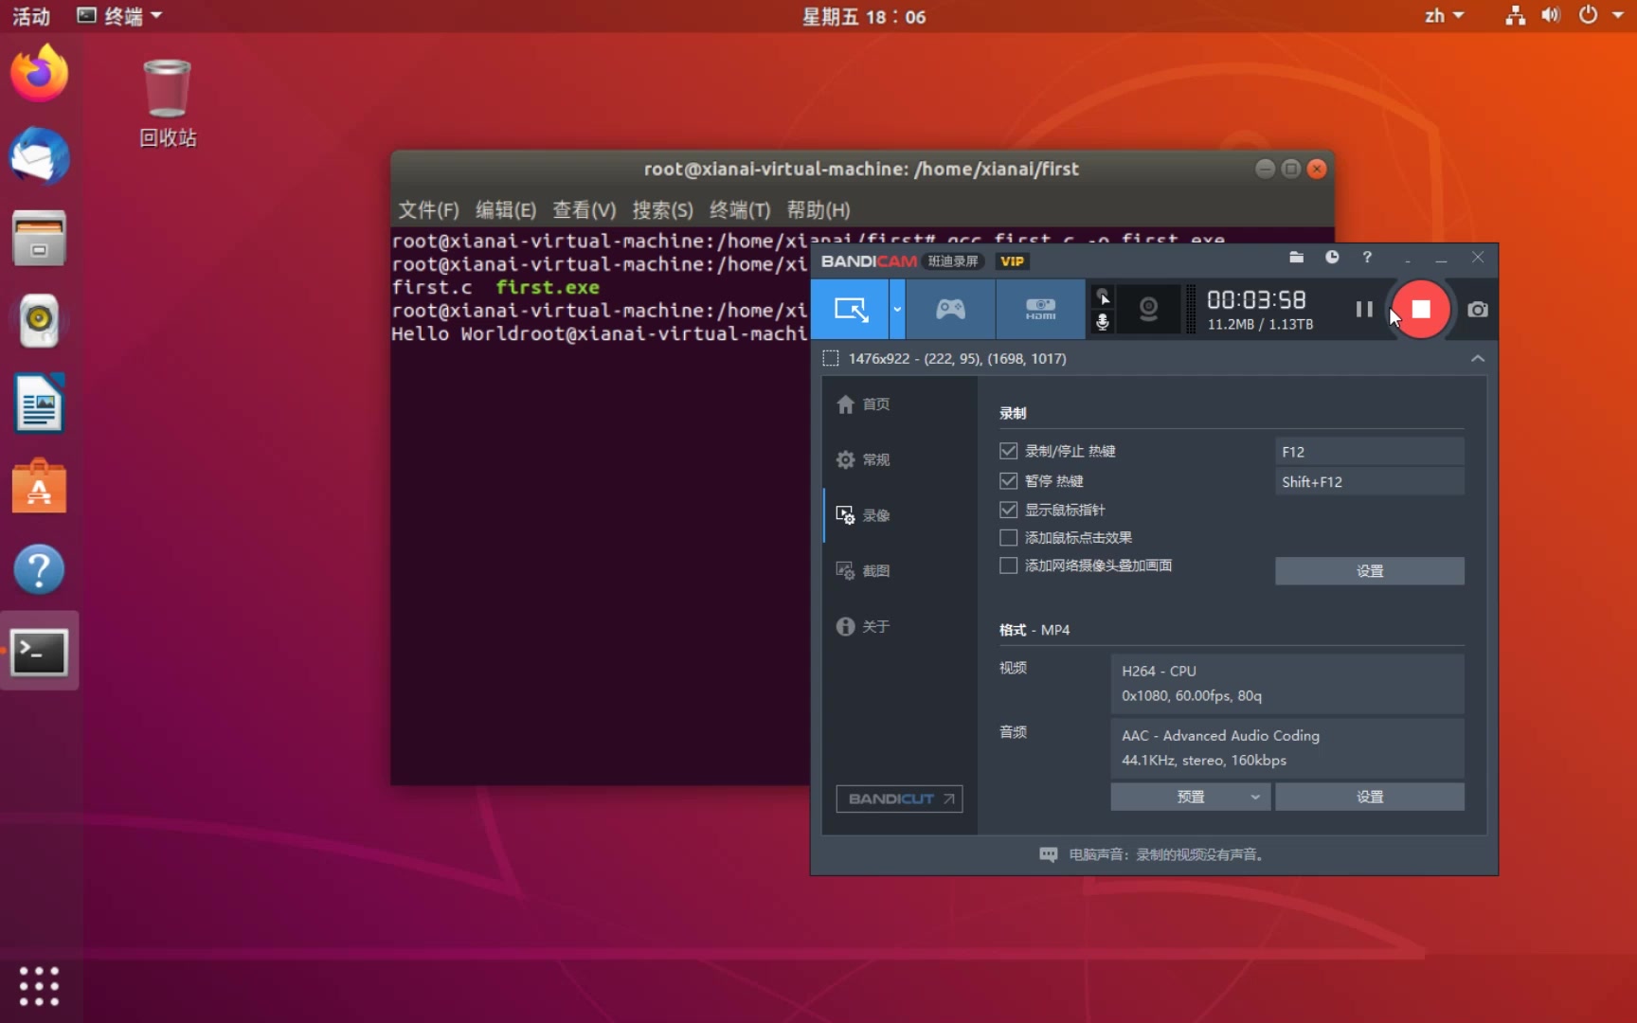Click the H264 - CPU video format box

tap(1286, 683)
